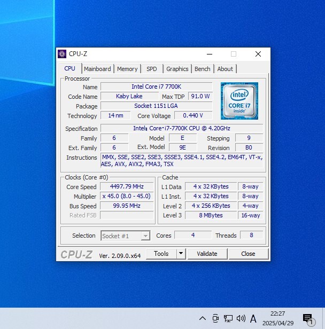This screenshot has width=325, height=329.
Task: Switch to the Mainboard tab
Action: pos(97,69)
